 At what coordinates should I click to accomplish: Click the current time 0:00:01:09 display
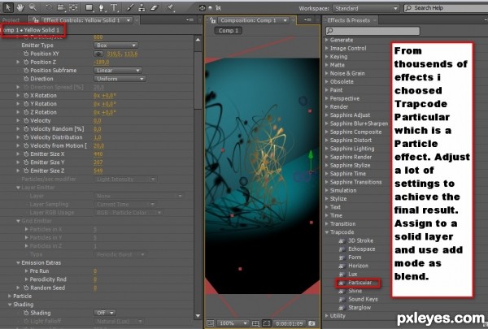[289, 323]
